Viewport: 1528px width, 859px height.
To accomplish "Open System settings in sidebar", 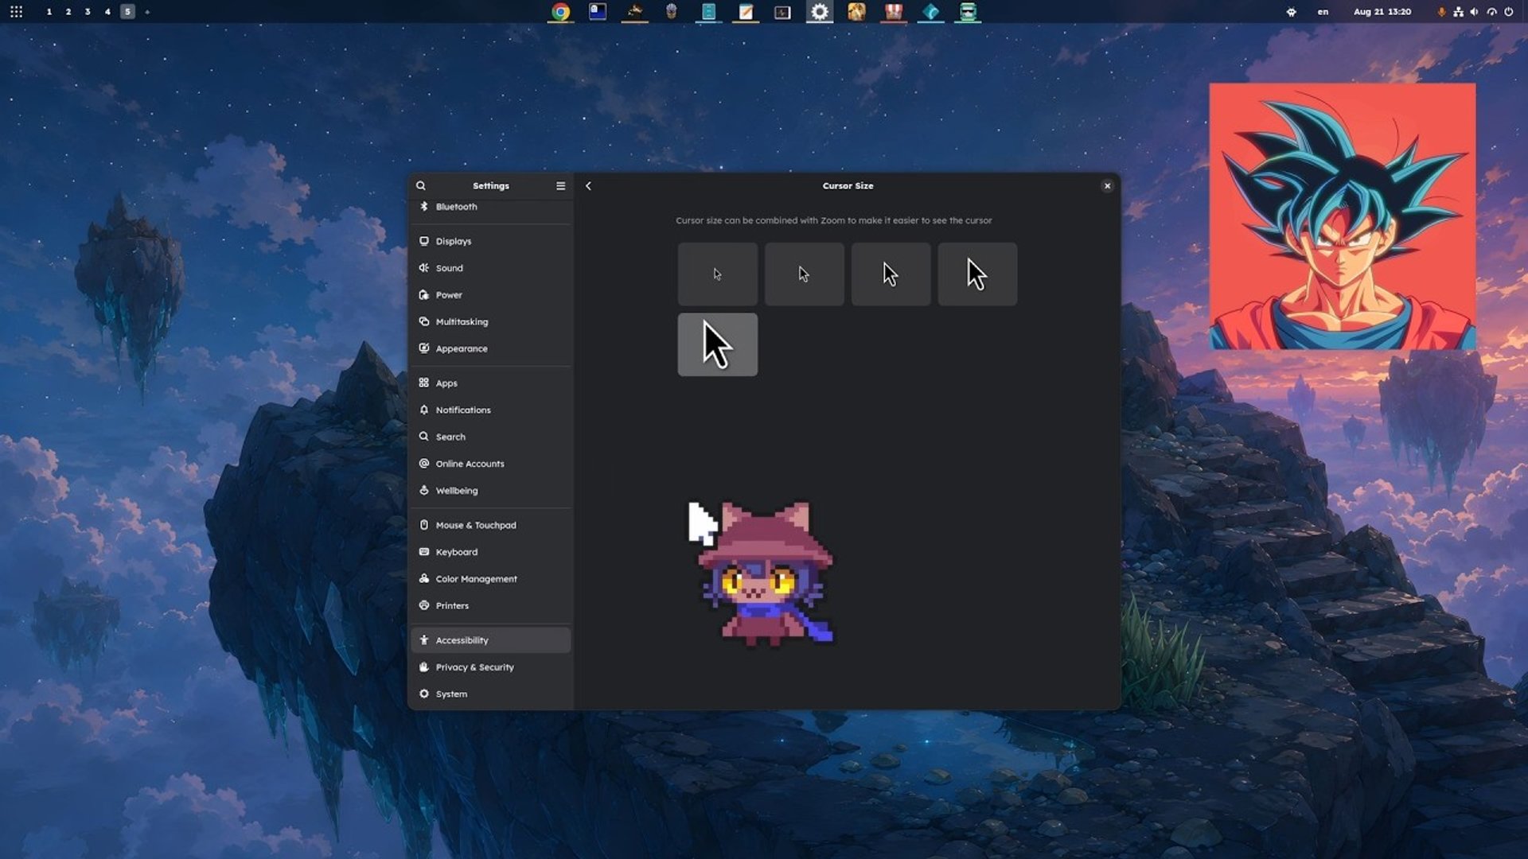I will click(x=491, y=694).
